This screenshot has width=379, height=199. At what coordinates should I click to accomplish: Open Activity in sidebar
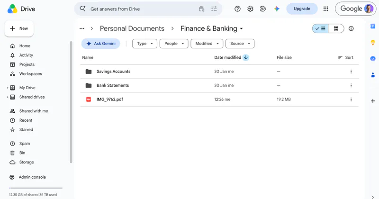pyautogui.click(x=26, y=55)
